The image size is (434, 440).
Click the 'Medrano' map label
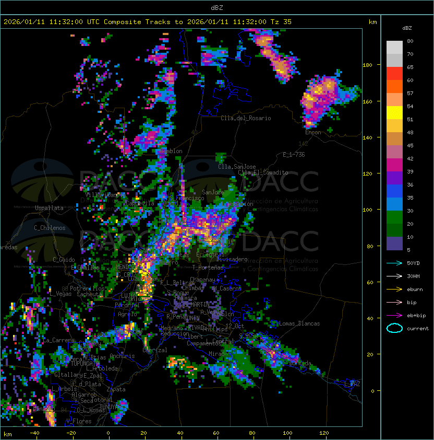tap(172, 328)
